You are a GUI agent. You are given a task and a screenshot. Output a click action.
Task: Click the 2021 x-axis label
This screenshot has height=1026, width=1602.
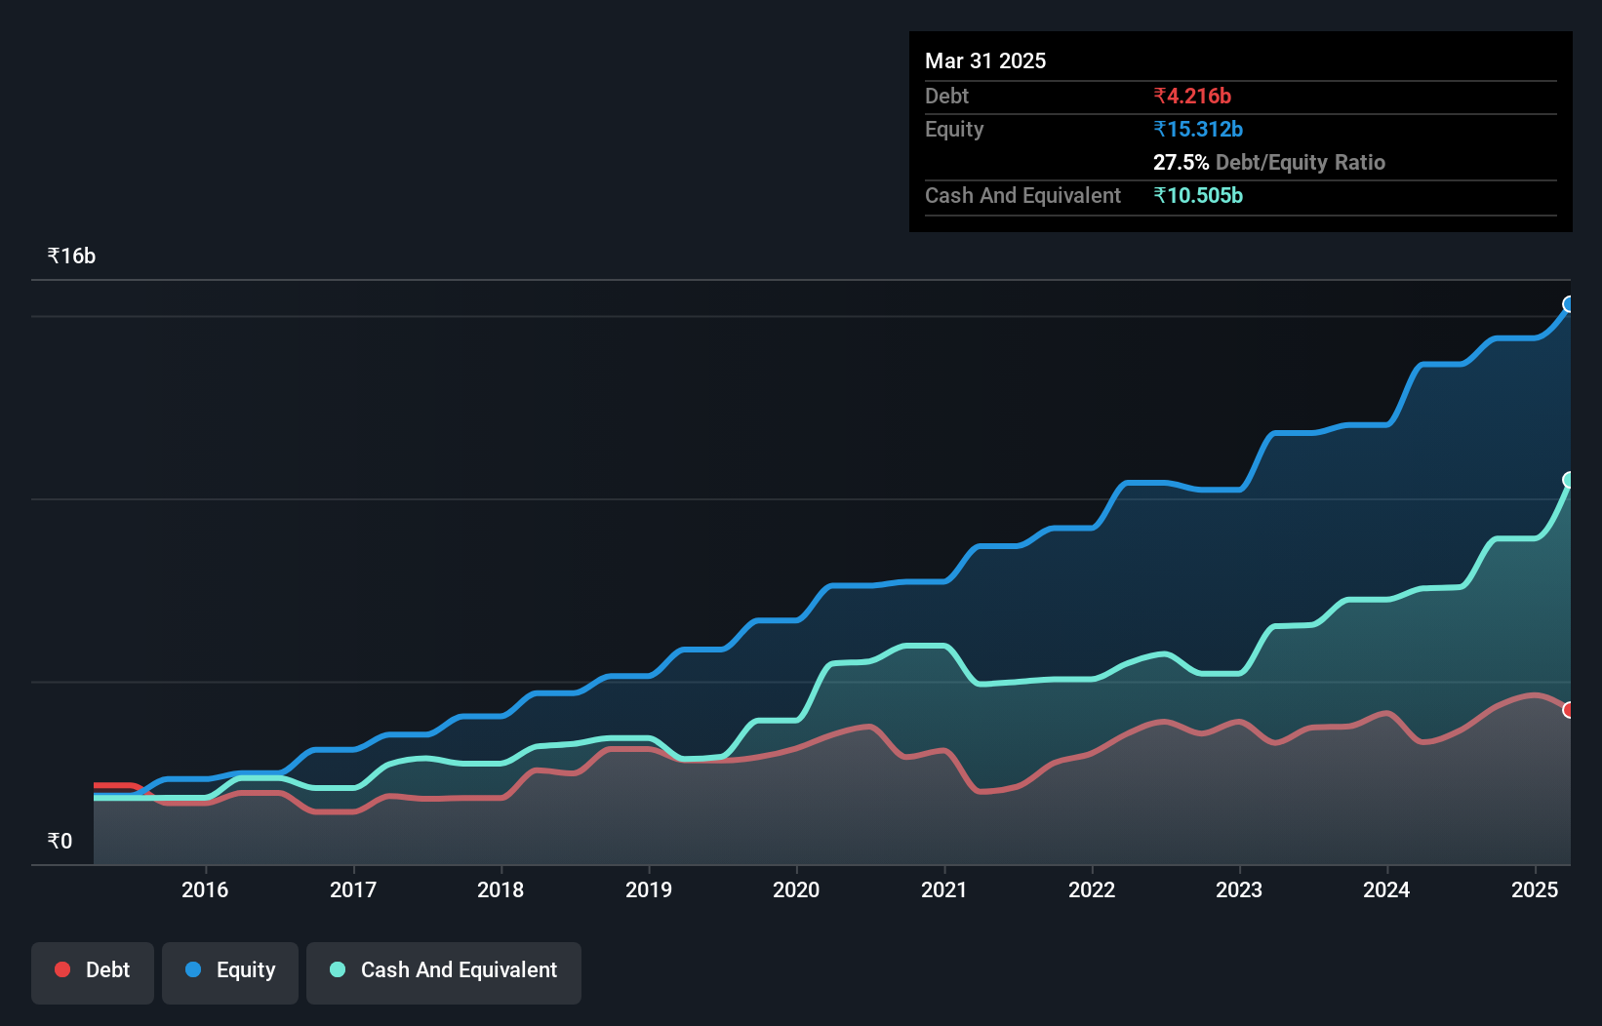tap(944, 889)
